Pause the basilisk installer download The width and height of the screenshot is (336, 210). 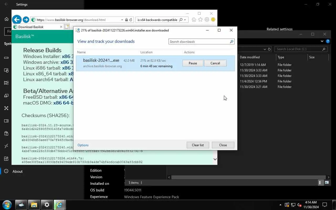193,63
